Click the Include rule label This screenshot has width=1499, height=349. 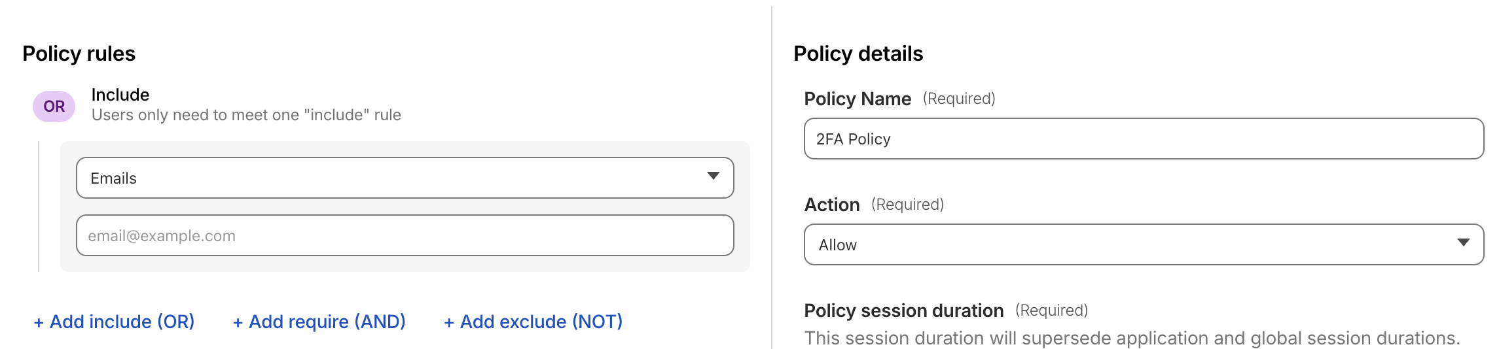120,95
